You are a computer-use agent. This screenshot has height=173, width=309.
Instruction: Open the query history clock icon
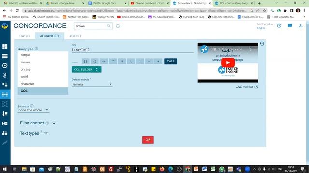[262, 44]
